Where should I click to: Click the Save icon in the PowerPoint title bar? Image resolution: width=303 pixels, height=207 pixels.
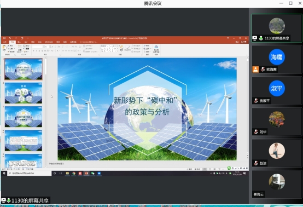4,38
